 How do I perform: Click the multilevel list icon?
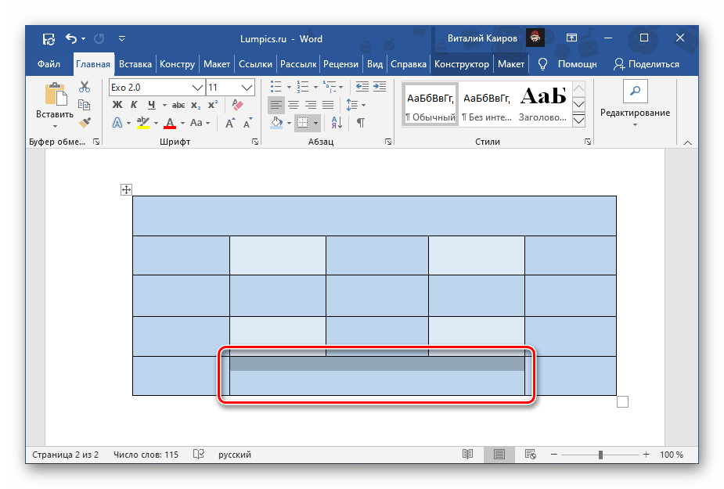click(x=330, y=86)
